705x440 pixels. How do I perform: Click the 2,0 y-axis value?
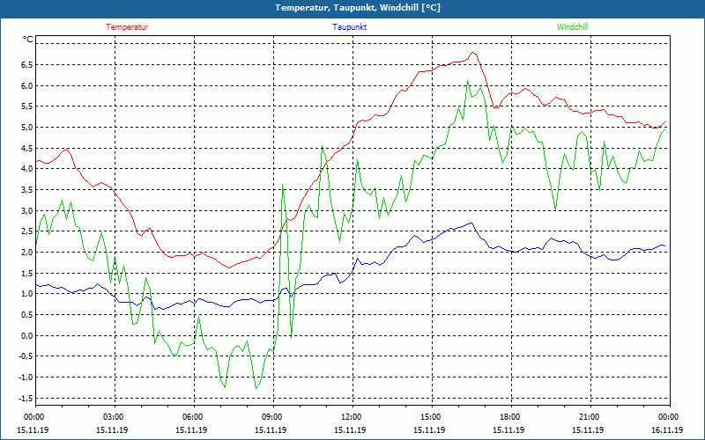(26, 253)
